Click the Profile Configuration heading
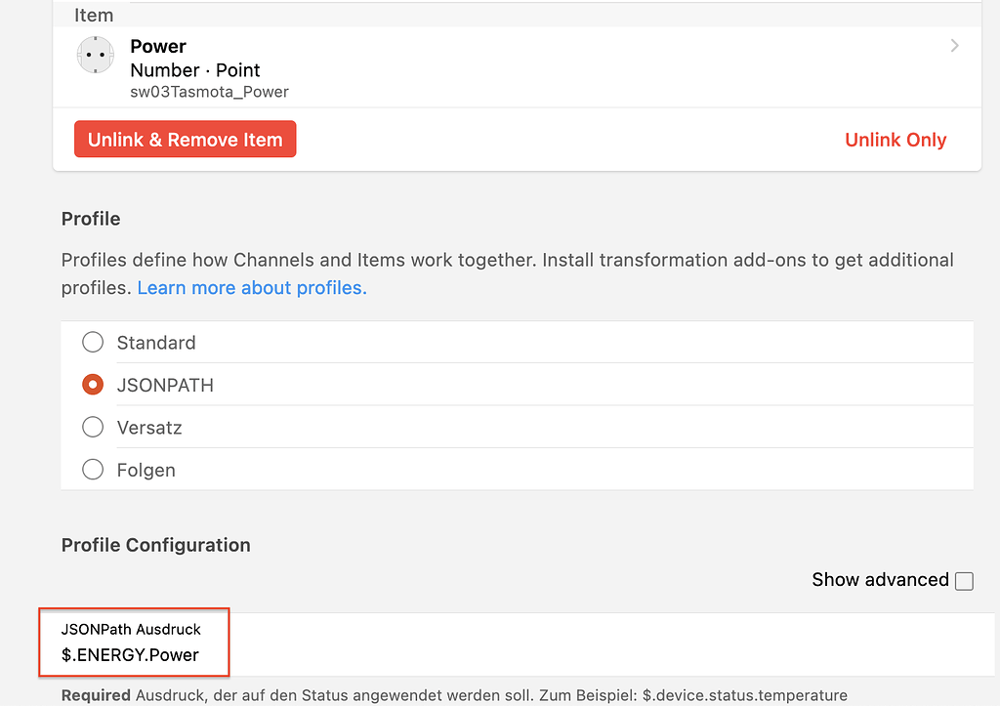Screen dimensions: 1000x706 [155, 545]
